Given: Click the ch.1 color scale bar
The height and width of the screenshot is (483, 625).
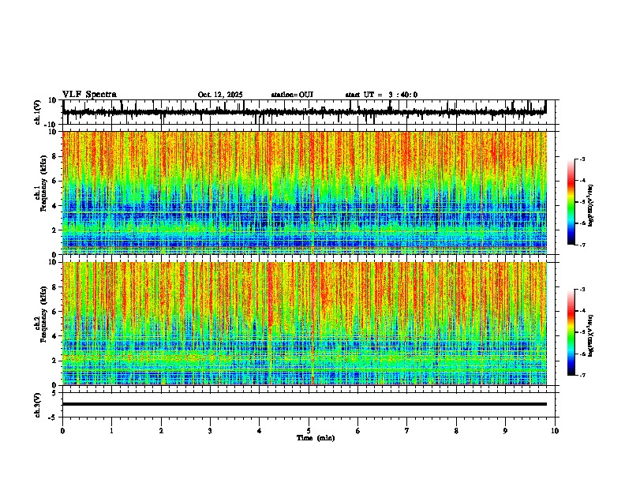Looking at the screenshot, I should click(x=571, y=202).
